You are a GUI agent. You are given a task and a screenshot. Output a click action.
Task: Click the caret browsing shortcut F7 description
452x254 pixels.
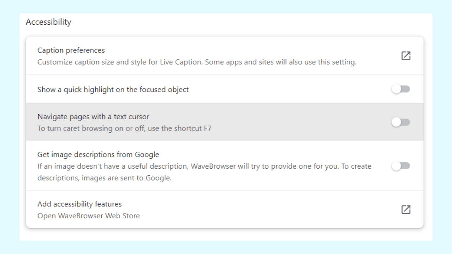coord(124,128)
